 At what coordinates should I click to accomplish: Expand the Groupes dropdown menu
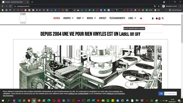click(x=68, y=18)
